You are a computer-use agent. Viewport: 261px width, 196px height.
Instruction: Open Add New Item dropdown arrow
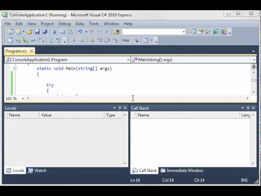[x=24, y=32]
